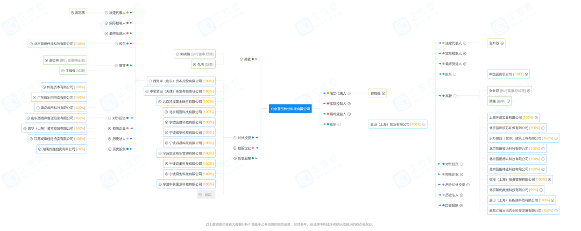
Task: Expand 实际控制人 in the far-left tree
Action: pyautogui.click(x=106, y=23)
